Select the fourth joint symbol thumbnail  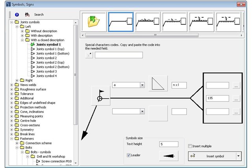tap(174, 22)
